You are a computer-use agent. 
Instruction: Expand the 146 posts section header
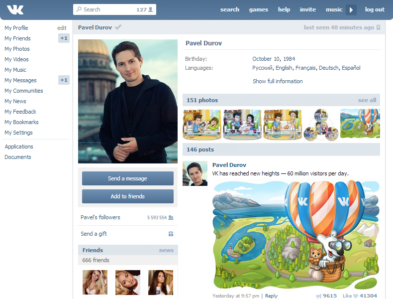199,149
